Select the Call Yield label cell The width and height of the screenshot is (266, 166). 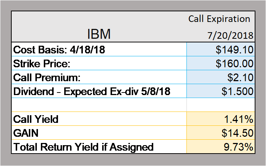tap(99, 119)
